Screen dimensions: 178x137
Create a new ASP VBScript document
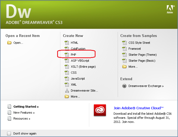pos(80,61)
